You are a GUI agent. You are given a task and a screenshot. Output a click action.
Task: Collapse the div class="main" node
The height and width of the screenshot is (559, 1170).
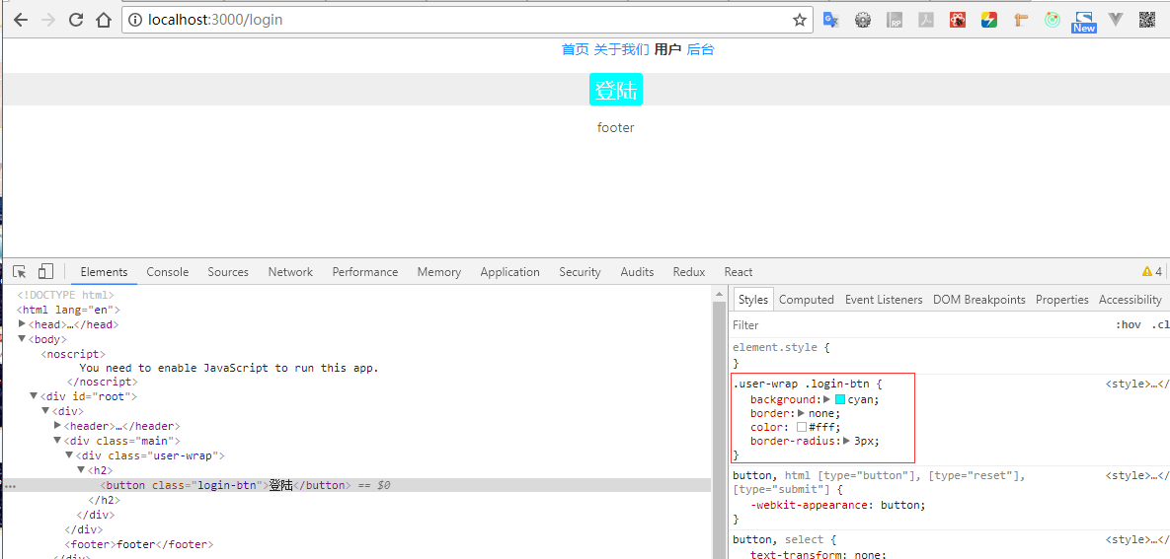(58, 441)
